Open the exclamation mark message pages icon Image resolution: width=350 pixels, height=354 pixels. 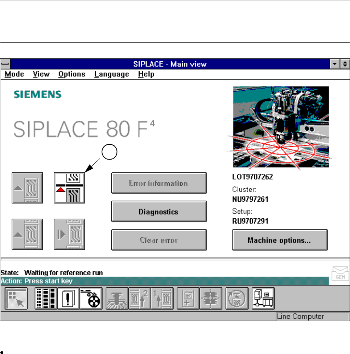[x=69, y=298]
